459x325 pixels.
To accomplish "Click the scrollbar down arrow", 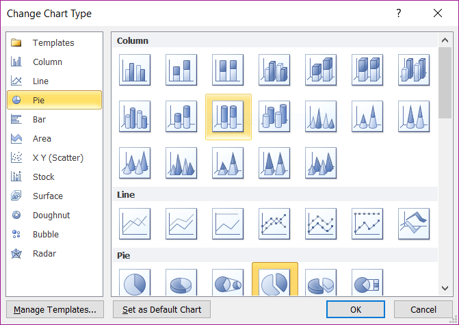I will 445,289.
